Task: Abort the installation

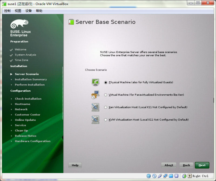Action: (x=168, y=165)
